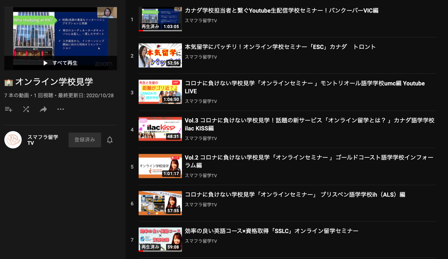The image size is (448, 259).
Task: Click channel name under video 4 ilac KISS編
Action: point(201,138)
